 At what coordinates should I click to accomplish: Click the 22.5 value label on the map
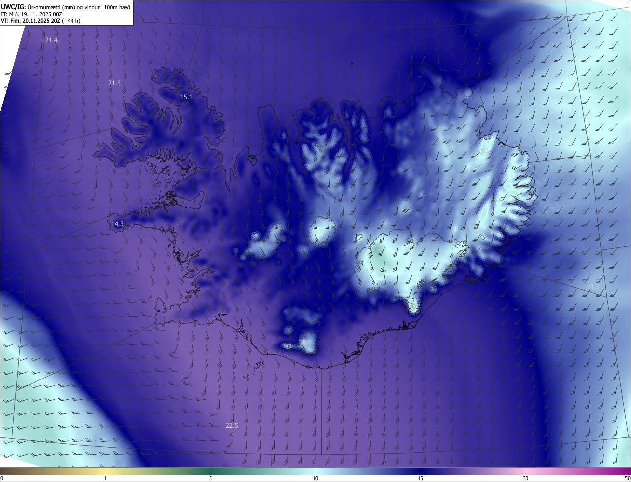coord(232,426)
